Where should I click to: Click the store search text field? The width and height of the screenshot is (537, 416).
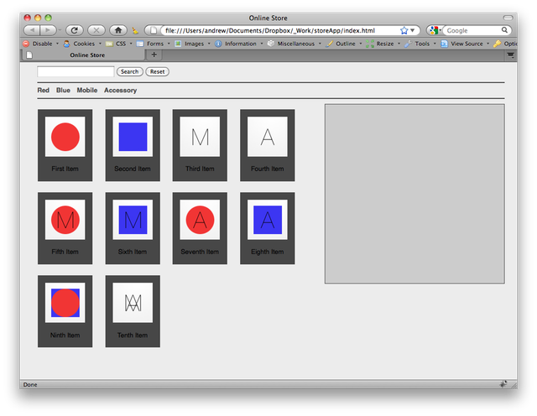tap(76, 72)
